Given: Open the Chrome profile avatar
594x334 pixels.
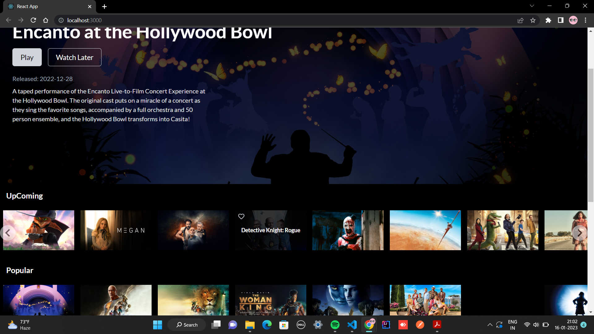Looking at the screenshot, I should coord(573,20).
